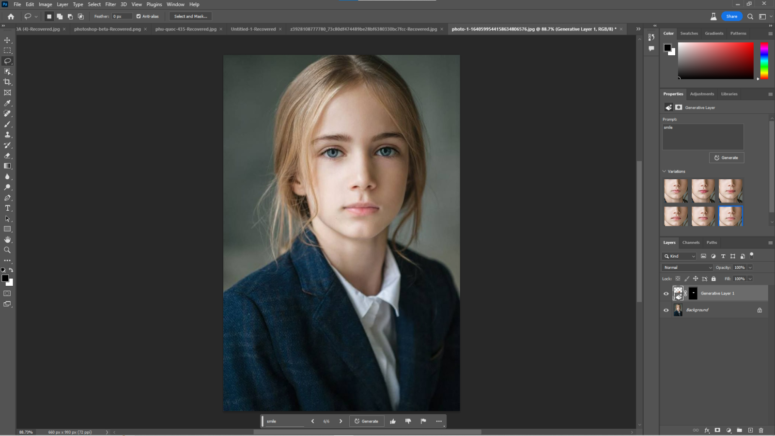
Task: Open the Filter menu
Action: click(110, 4)
